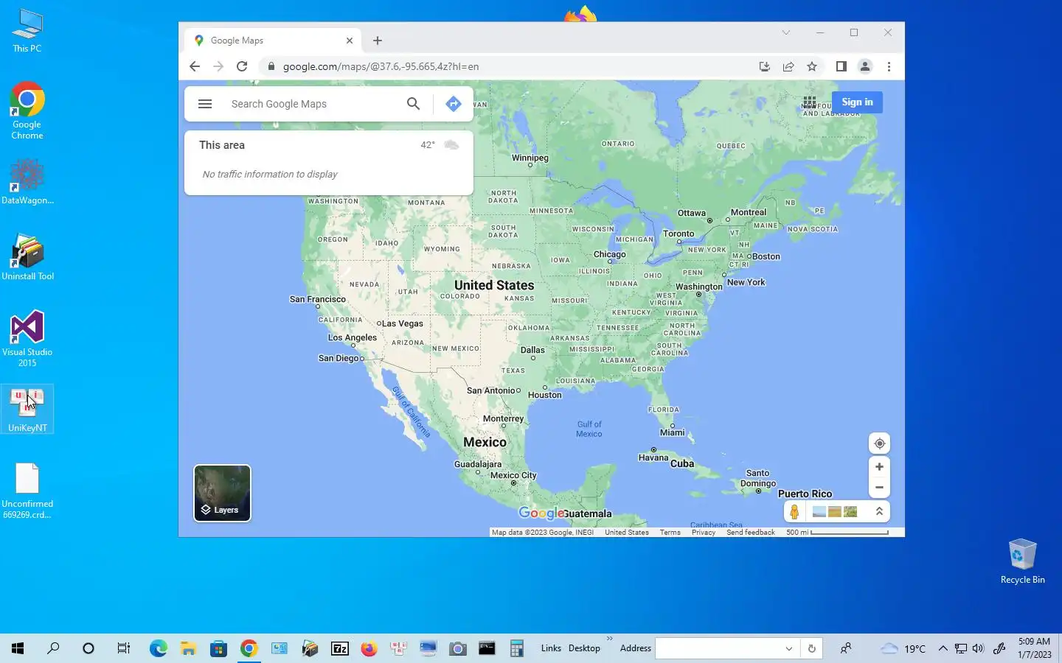Viewport: 1062px width, 663px height.
Task: Open the Windows Start menu
Action: click(x=18, y=648)
